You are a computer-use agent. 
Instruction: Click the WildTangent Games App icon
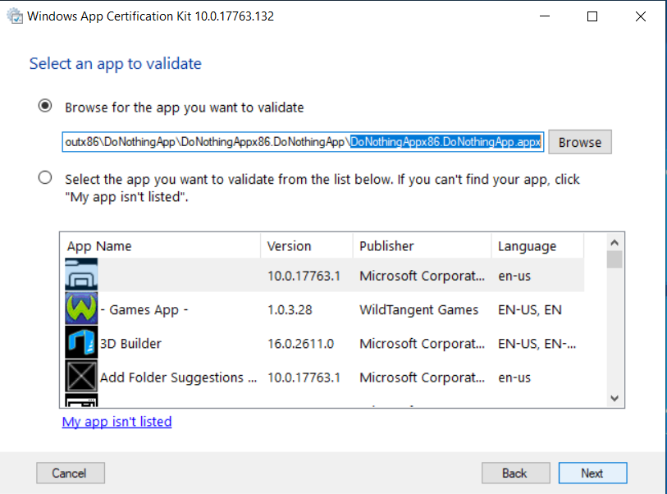point(81,308)
